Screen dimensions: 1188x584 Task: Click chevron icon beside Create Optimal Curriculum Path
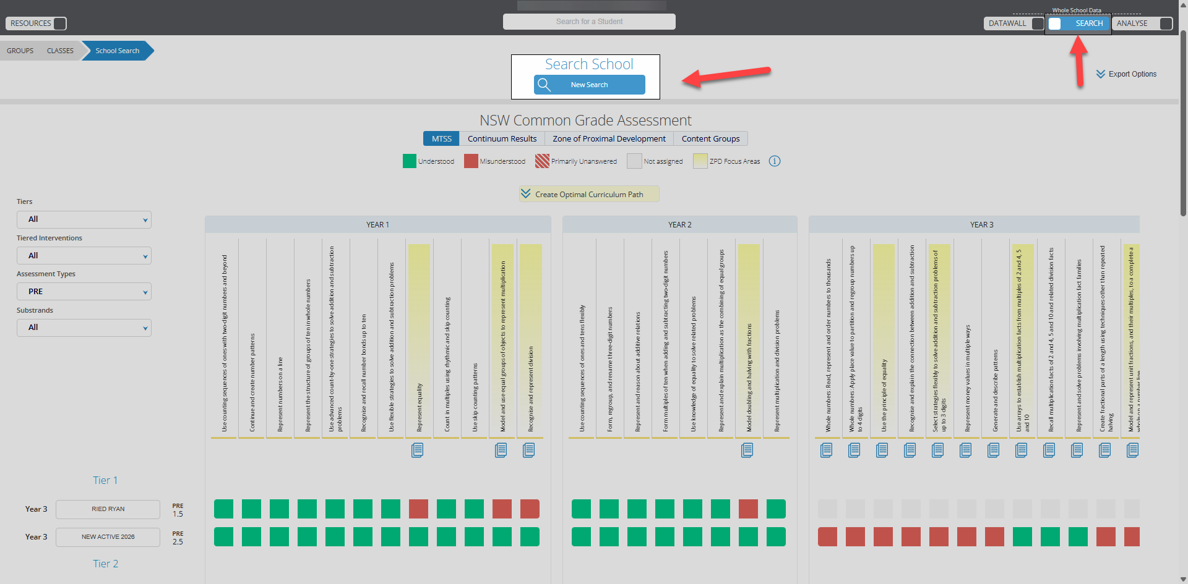pyautogui.click(x=525, y=194)
